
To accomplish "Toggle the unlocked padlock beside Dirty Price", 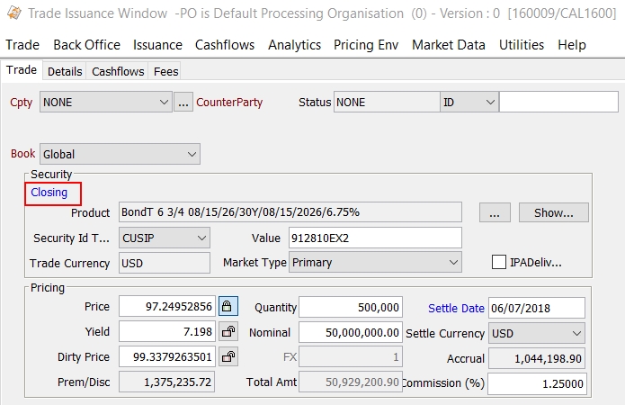I will point(228,356).
